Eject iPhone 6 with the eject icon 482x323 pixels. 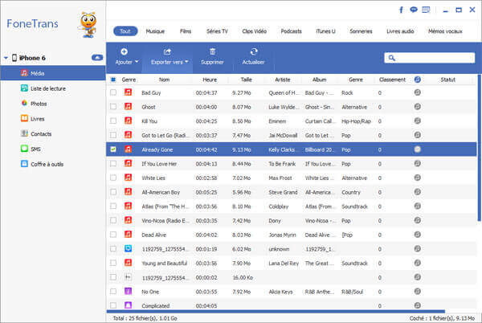pos(97,58)
